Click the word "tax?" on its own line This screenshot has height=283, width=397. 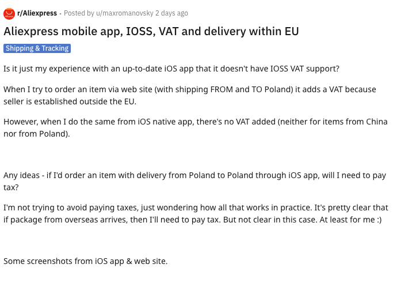point(11,187)
